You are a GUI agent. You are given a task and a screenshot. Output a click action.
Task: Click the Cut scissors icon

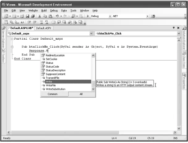coord(40,16)
